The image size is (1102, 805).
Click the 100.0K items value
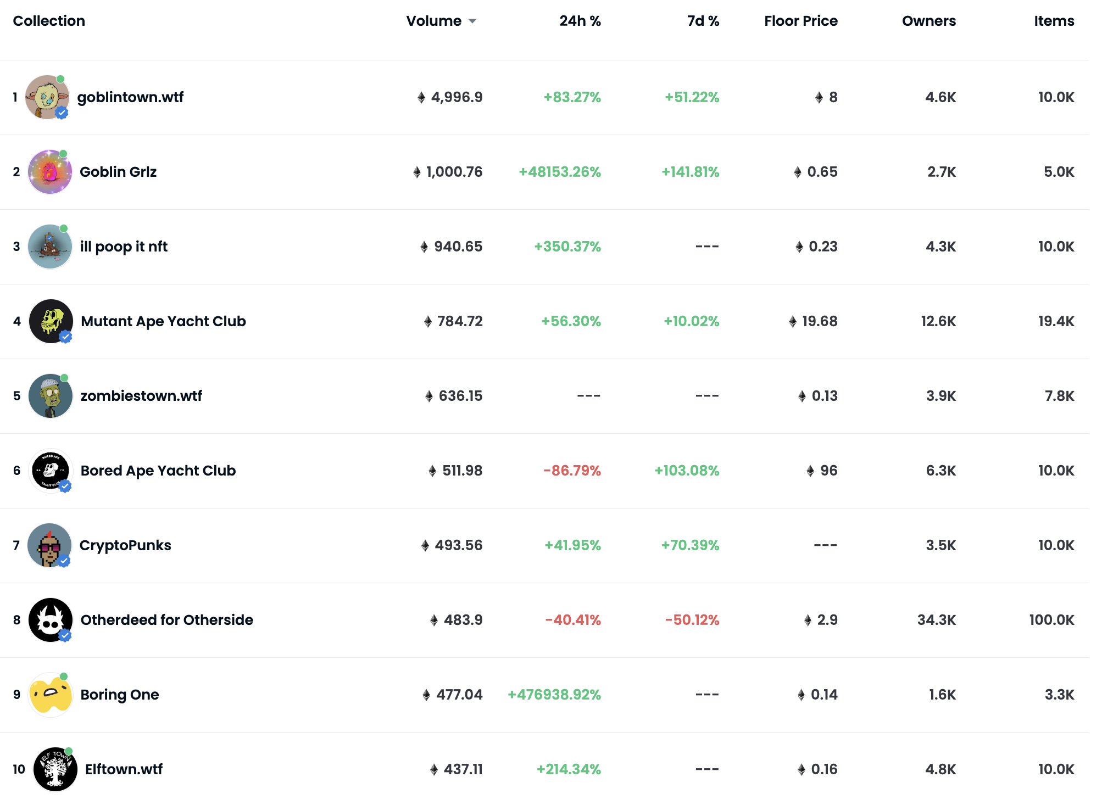(x=1052, y=620)
